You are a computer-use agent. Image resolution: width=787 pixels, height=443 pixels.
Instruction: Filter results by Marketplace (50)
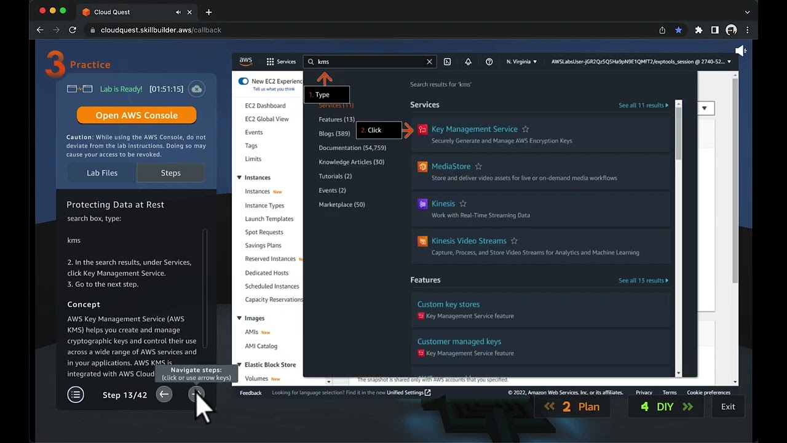341,204
